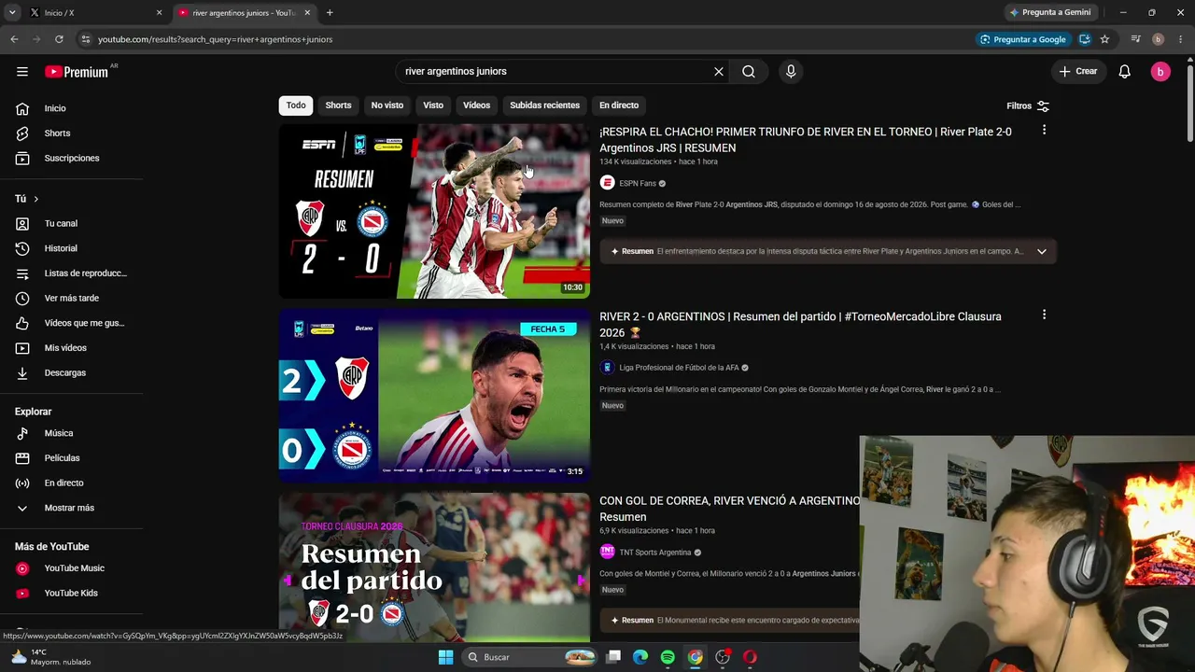
Task: Select the Visto filter chip
Action: coord(433,105)
